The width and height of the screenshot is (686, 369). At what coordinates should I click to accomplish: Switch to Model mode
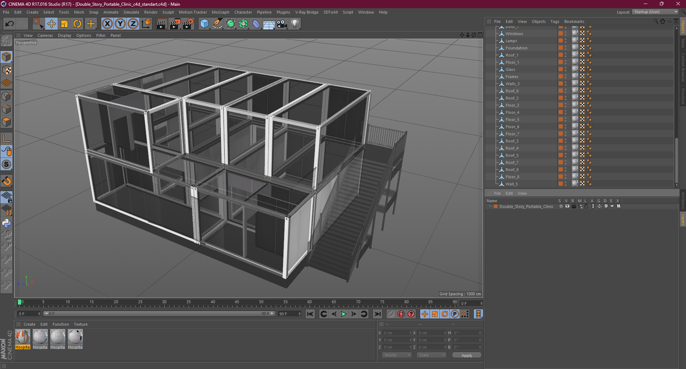click(x=6, y=57)
